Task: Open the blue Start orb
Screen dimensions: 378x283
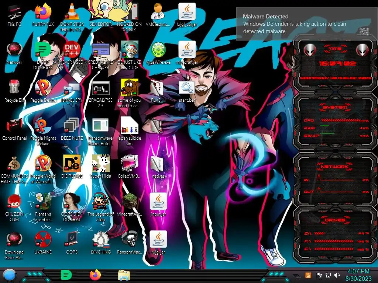Action: pyautogui.click(x=10, y=275)
